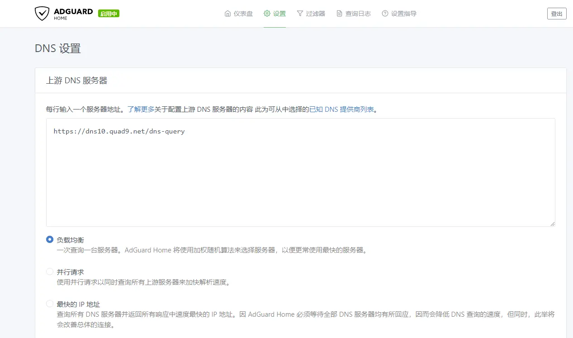Viewport: 573px width, 338px height.
Task: Open the 设置 settings menu
Action: coord(275,14)
